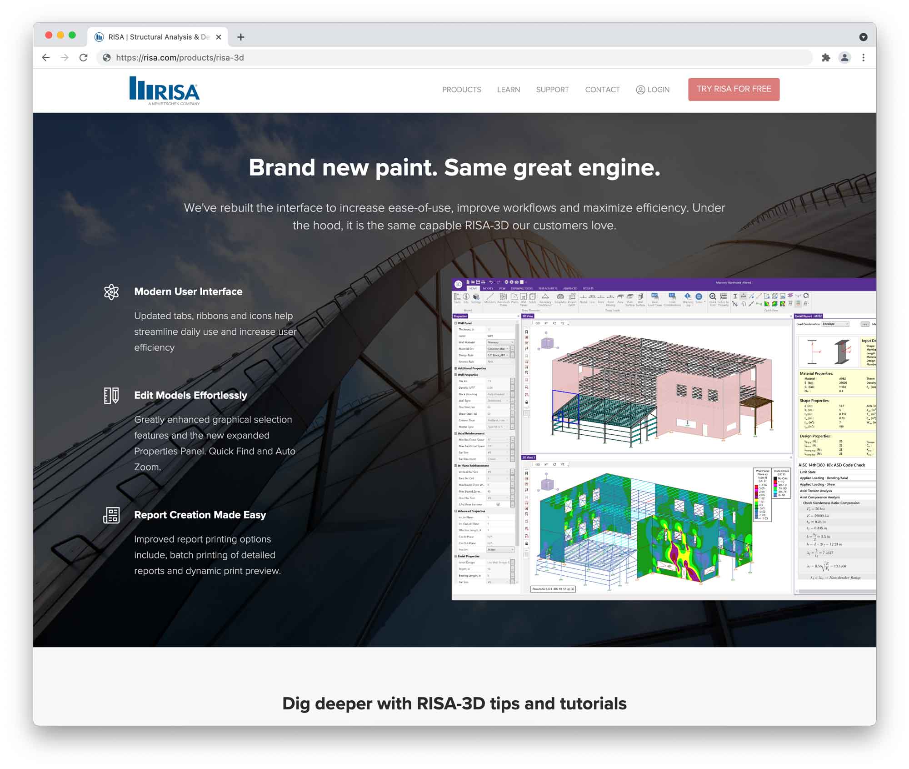Collapse the In-Plane Reinforcement group
The width and height of the screenshot is (909, 769).
point(455,466)
